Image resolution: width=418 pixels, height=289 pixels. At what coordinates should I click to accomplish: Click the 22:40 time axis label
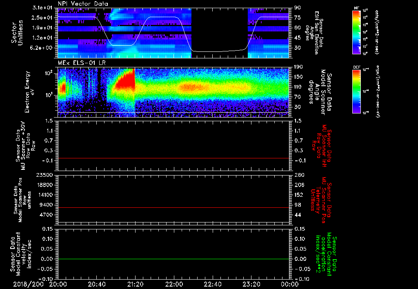coord(212,284)
